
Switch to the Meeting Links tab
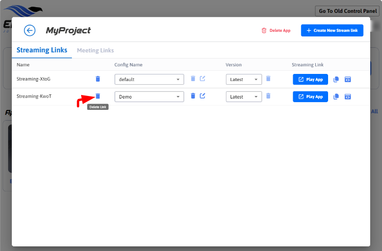[95, 50]
